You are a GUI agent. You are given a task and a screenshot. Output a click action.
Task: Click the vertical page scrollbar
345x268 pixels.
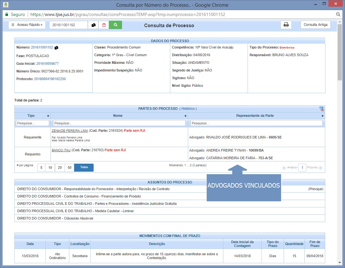pyautogui.click(x=340, y=64)
